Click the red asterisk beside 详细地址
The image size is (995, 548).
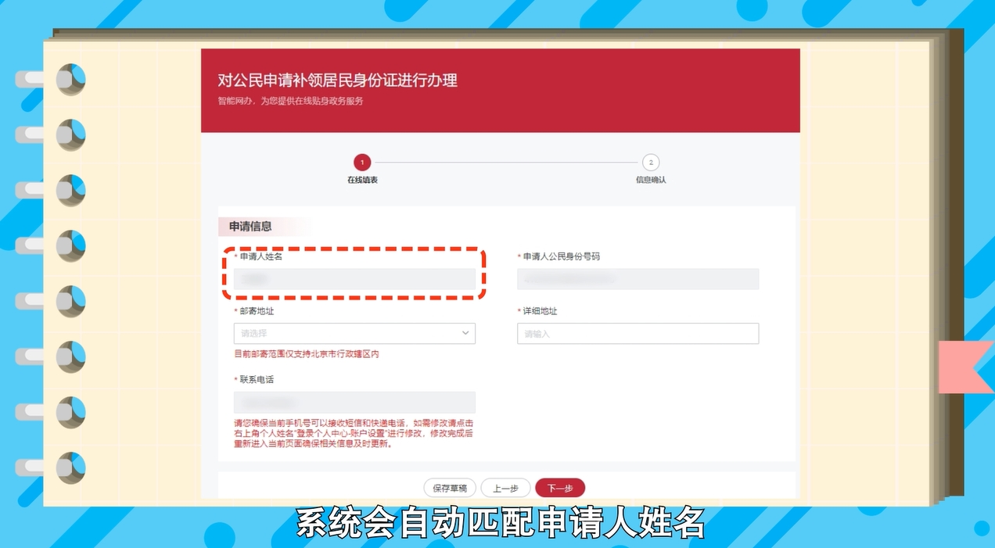(x=518, y=310)
